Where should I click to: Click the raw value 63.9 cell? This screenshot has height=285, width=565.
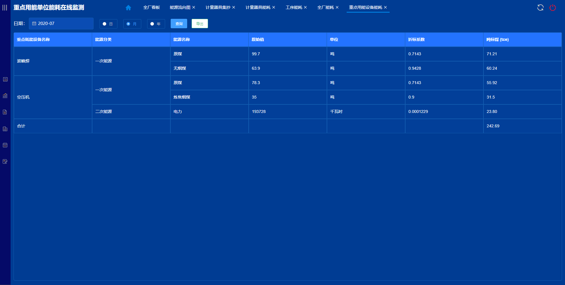click(288, 68)
